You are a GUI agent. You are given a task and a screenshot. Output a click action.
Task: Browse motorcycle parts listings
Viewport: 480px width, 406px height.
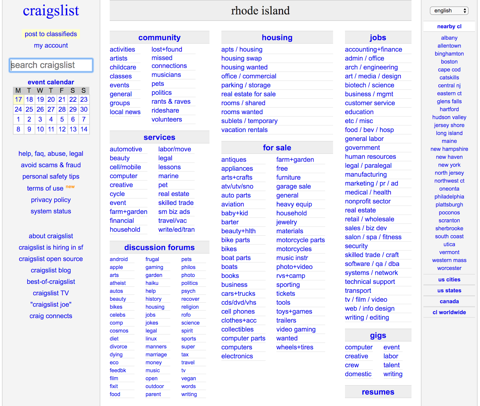[301, 240]
